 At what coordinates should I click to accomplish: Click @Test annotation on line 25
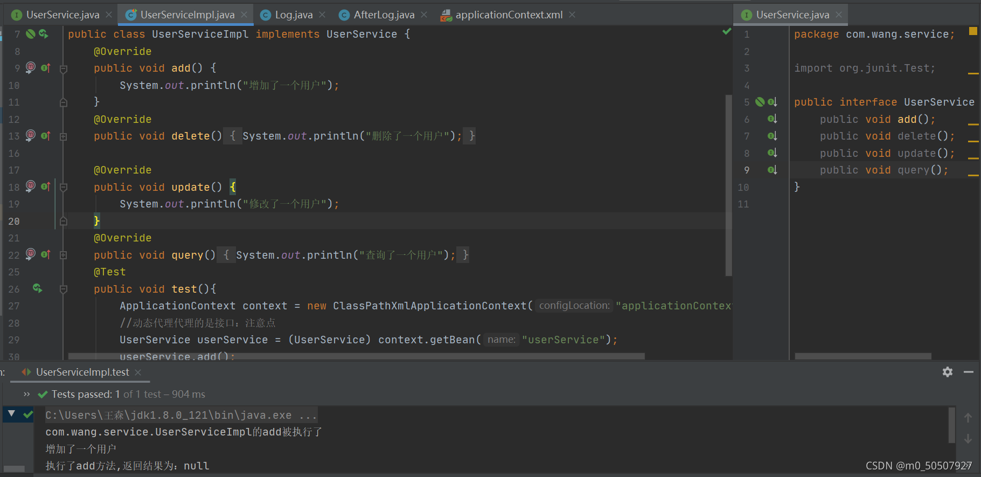pyautogui.click(x=109, y=272)
